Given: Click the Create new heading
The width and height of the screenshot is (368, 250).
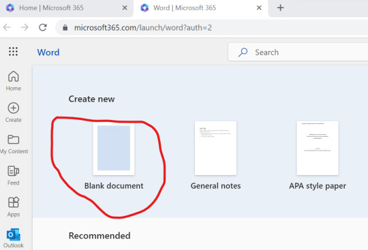Looking at the screenshot, I should coord(91,99).
